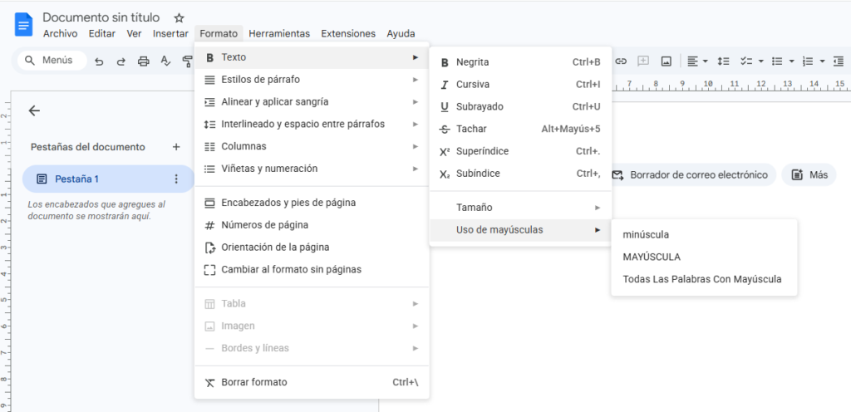The height and width of the screenshot is (412, 851).
Task: Click the checklist icon
Action: pos(747,61)
